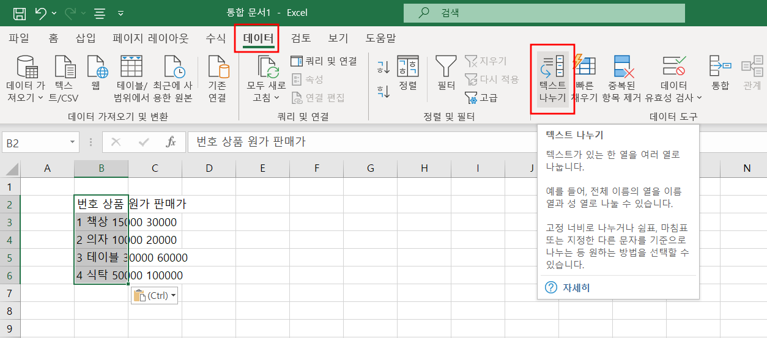Click into the 검색 search box

(x=544, y=13)
